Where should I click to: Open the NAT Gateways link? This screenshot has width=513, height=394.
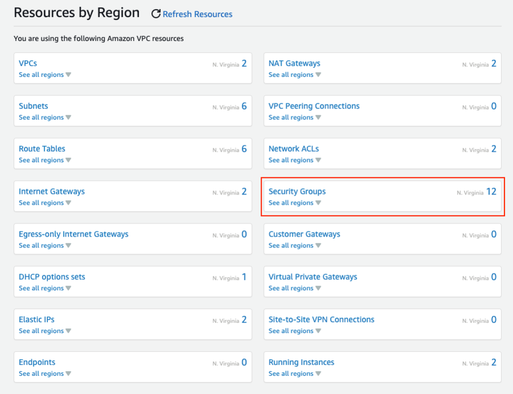295,63
